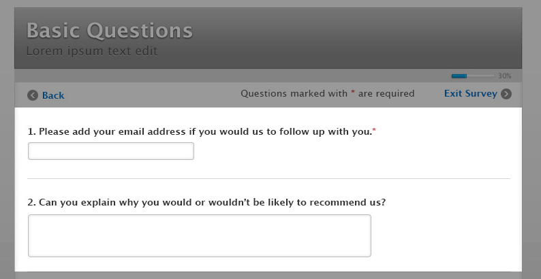Click the empty space in the navigation bar
Viewport: 541px width, 279px height.
(x=150, y=95)
